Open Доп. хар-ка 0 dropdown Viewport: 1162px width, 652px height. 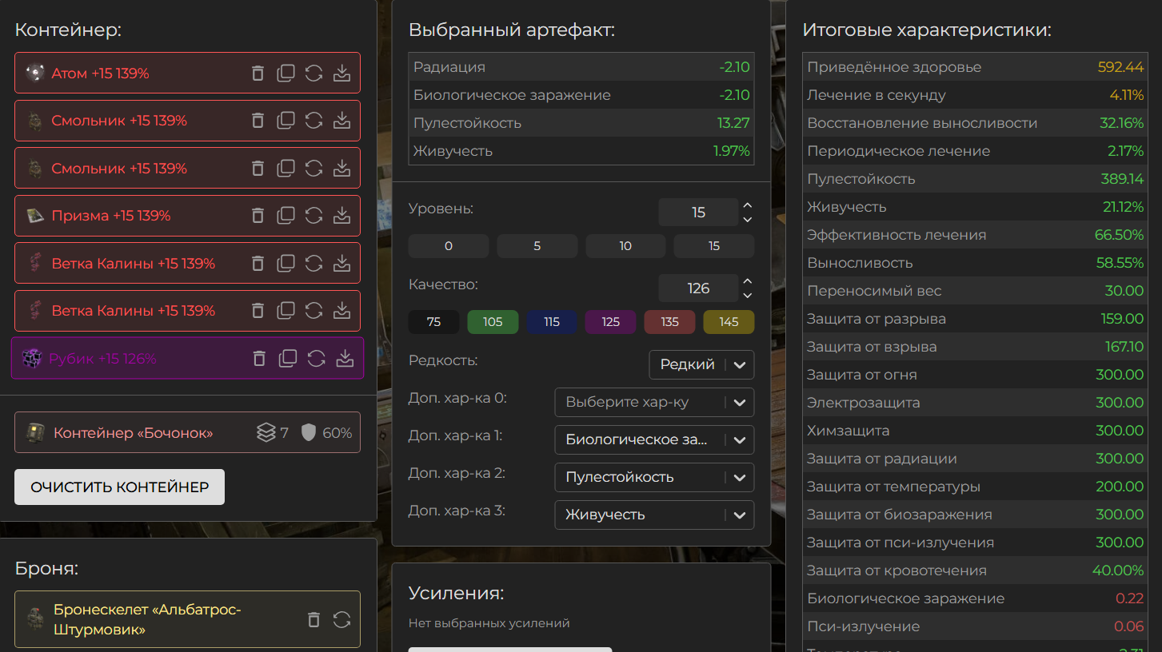(x=654, y=402)
